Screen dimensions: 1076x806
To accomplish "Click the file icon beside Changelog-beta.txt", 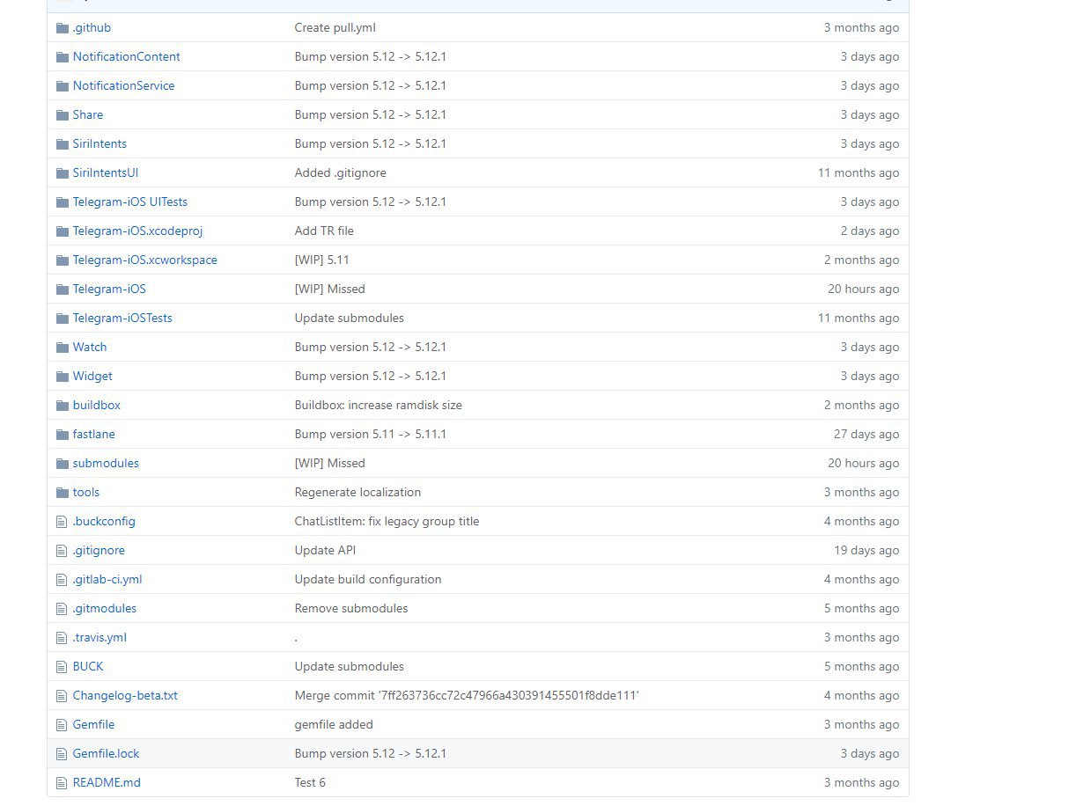I will [62, 696].
